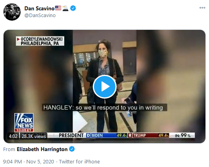Screen dimensions: 209x167
Task: Open Dan Scavino's profile picture
Action: click(12, 12)
